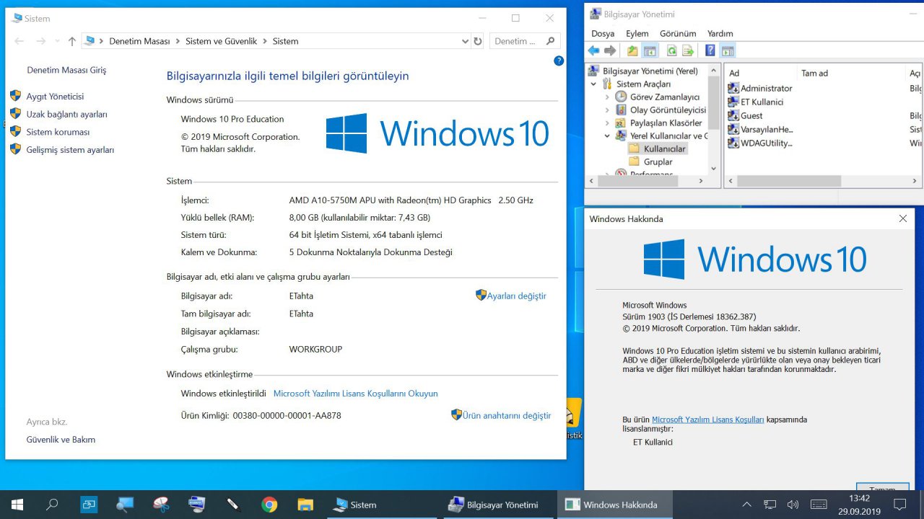924x519 pixels.
Task: Click the refresh button beside the address bar
Action: 477,41
